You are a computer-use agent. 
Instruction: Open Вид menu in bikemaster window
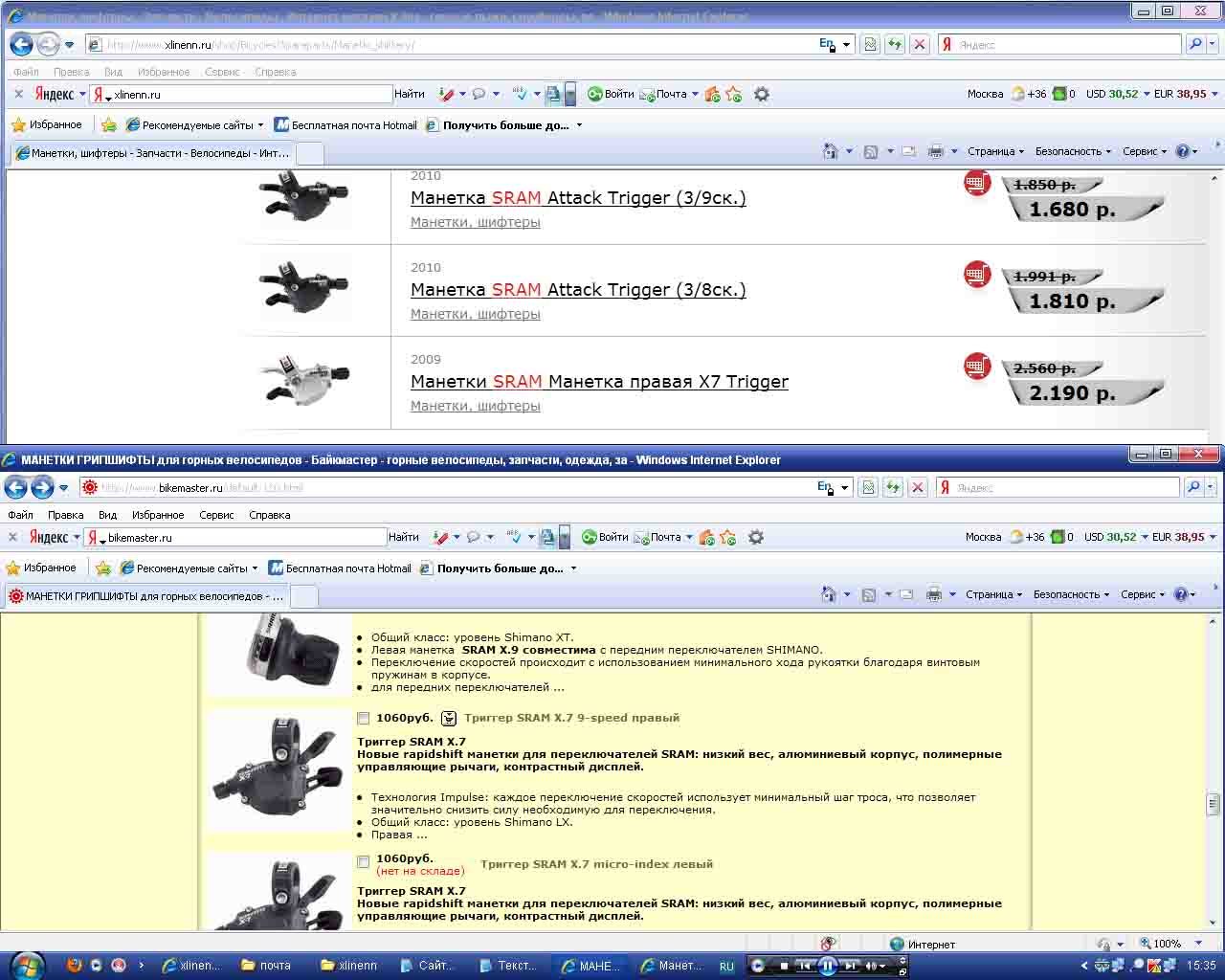[108, 515]
